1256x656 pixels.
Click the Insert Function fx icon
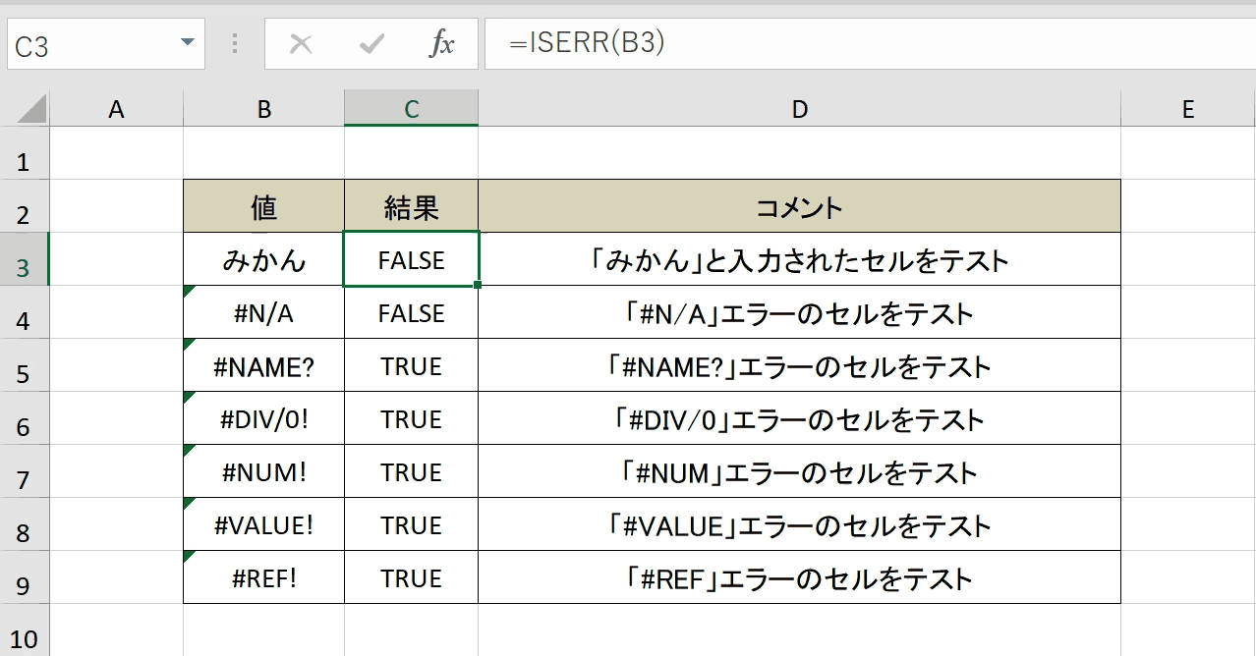pos(442,43)
